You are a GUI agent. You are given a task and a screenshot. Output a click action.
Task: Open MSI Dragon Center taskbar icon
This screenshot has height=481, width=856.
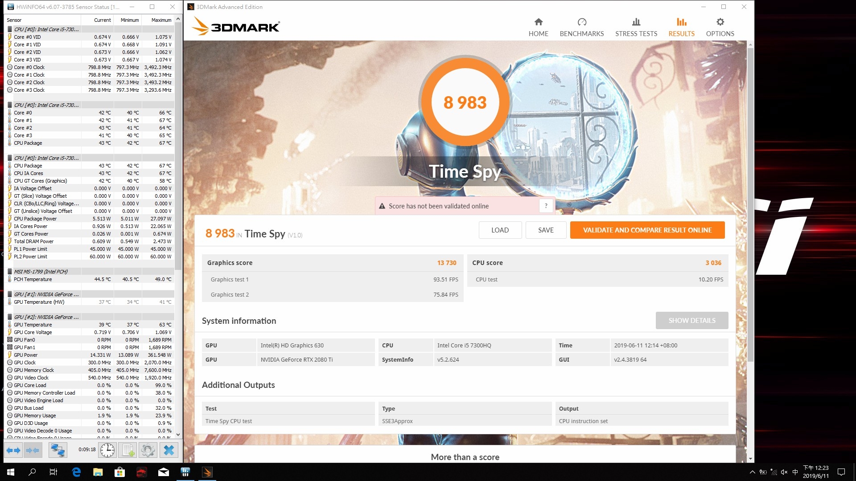[141, 472]
